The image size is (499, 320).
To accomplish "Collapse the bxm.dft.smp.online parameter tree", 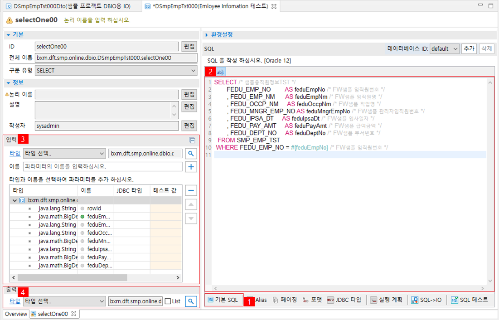I will (x=15, y=200).
